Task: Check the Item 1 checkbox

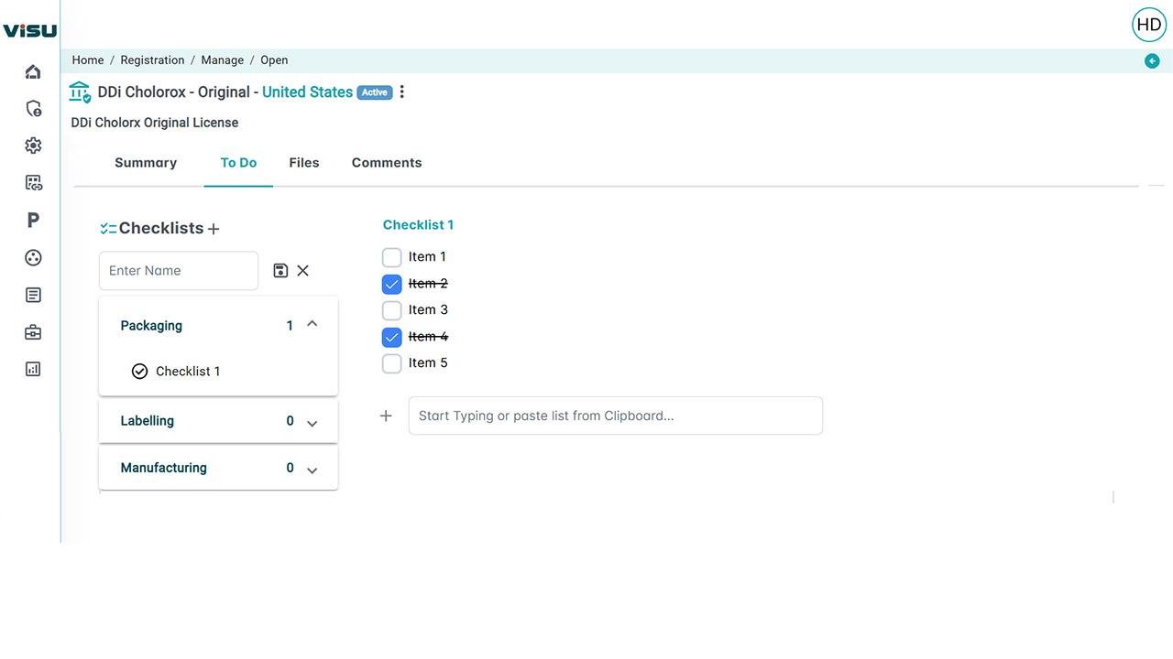Action: [391, 257]
